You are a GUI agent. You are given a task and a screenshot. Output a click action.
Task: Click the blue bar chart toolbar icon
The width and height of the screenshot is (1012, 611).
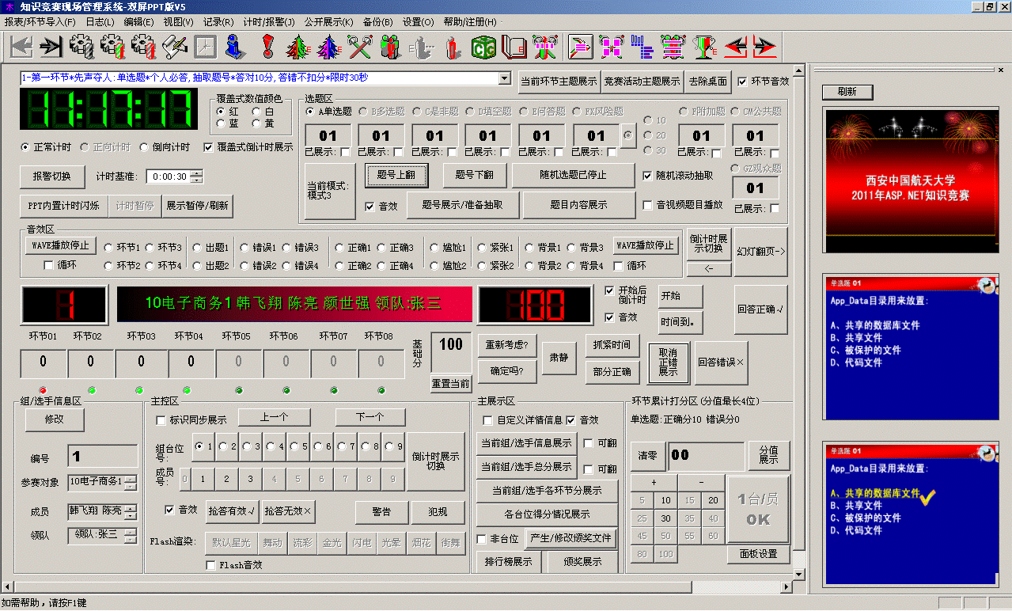point(642,47)
